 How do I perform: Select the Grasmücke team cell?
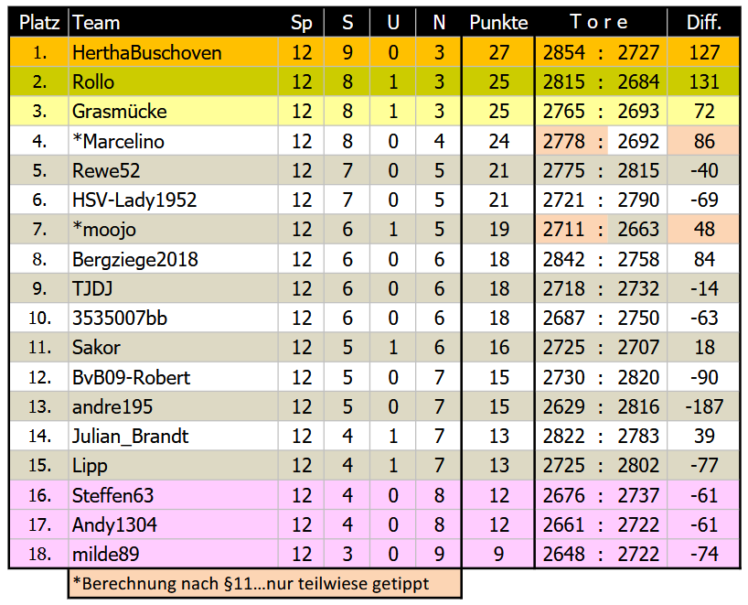[119, 112]
